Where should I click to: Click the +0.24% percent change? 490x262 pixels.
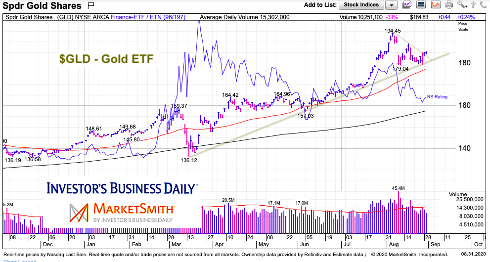click(x=466, y=17)
